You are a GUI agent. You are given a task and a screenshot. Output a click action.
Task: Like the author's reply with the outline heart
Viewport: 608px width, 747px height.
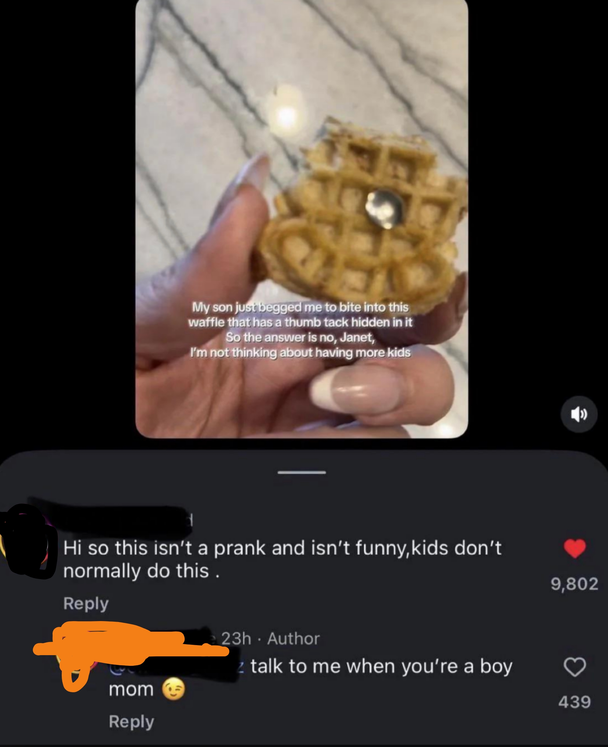click(575, 667)
